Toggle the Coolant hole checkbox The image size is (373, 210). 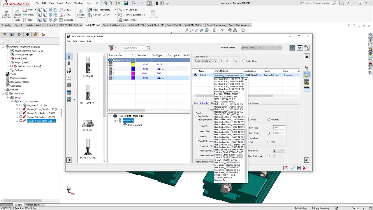pyautogui.click(x=244, y=61)
